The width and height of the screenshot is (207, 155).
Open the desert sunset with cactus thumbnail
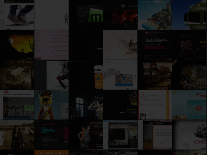point(17,45)
